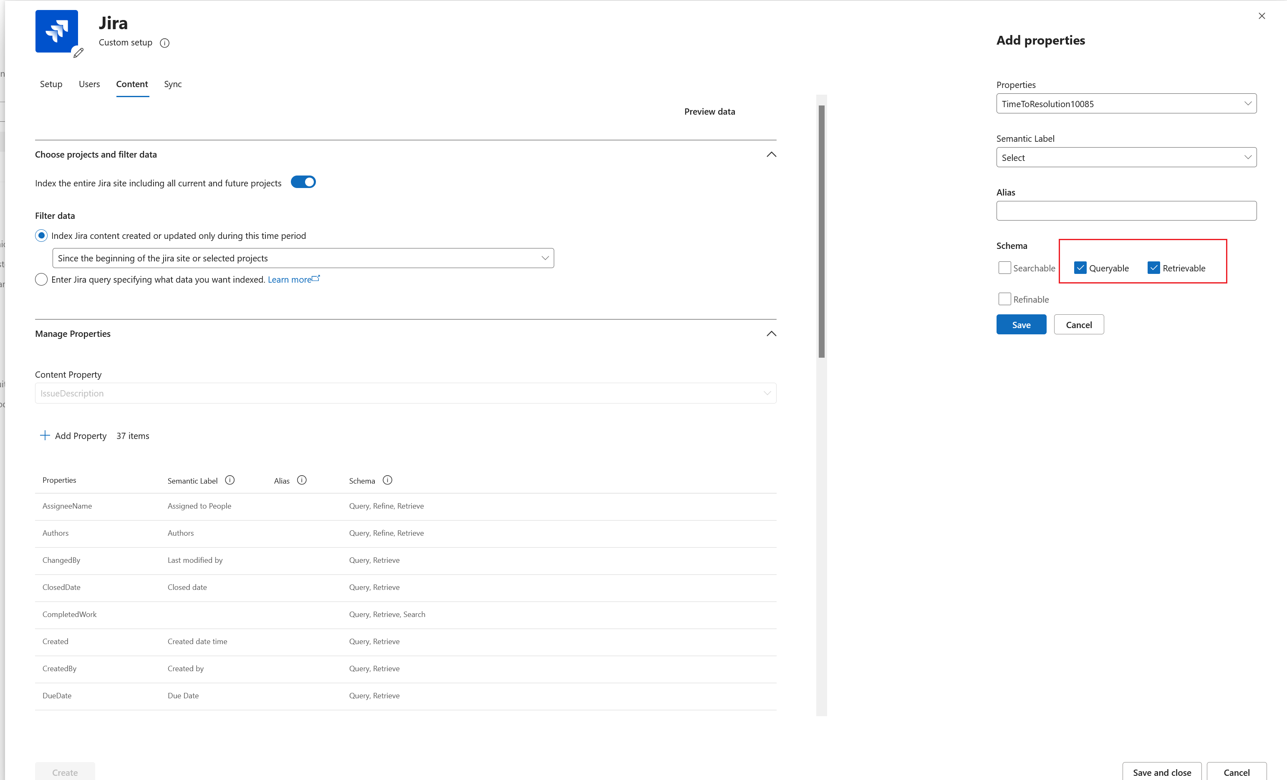Click the info icon next to Alias header
The width and height of the screenshot is (1287, 780).
[302, 480]
